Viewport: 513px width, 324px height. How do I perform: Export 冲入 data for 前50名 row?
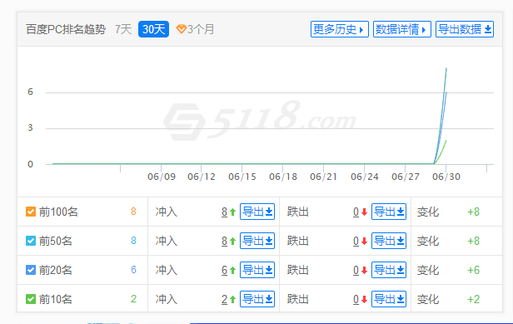[x=257, y=241]
